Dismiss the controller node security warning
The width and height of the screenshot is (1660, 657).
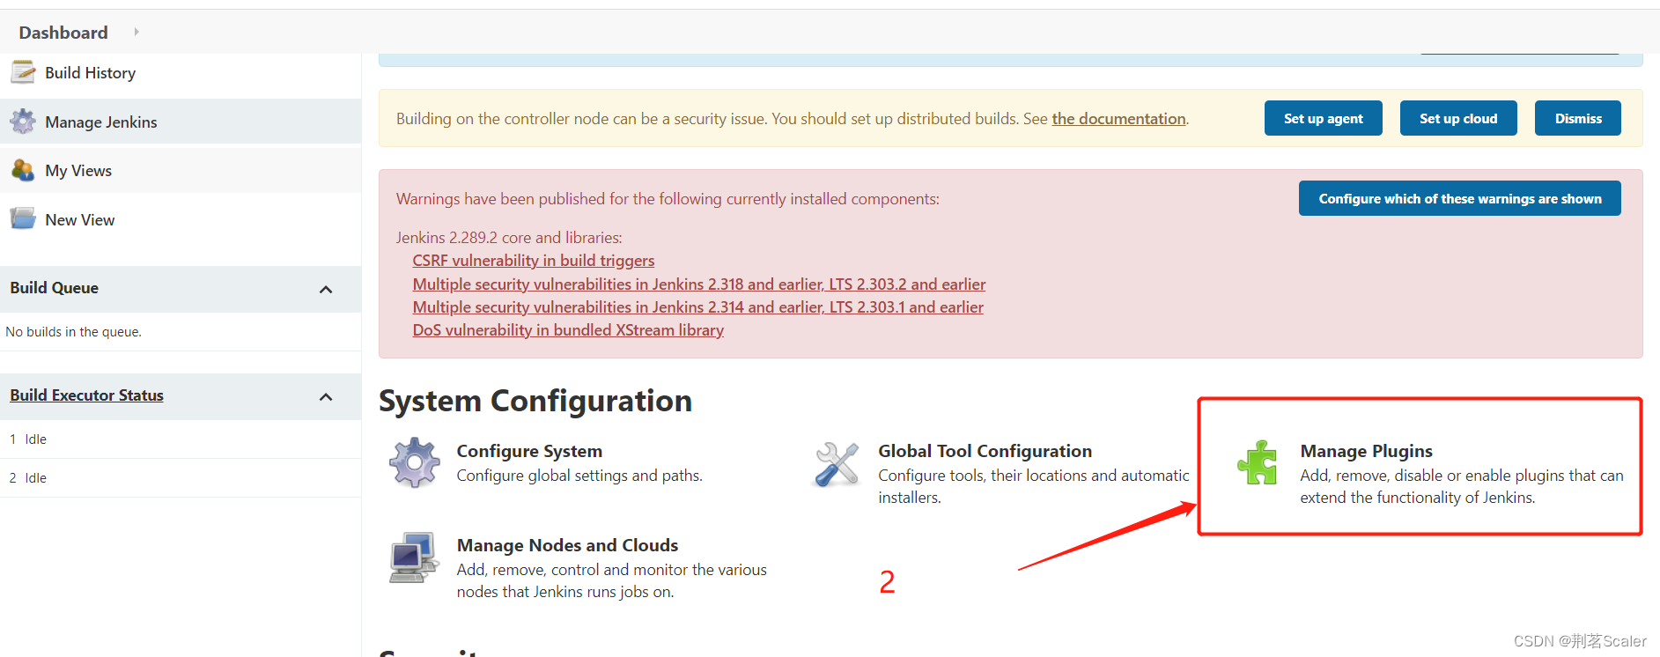tap(1577, 118)
